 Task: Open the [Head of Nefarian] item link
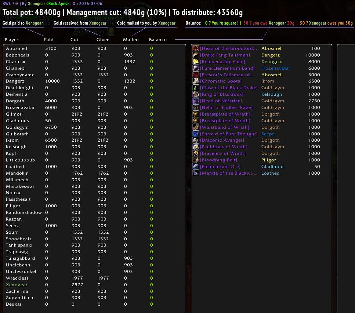221,101
